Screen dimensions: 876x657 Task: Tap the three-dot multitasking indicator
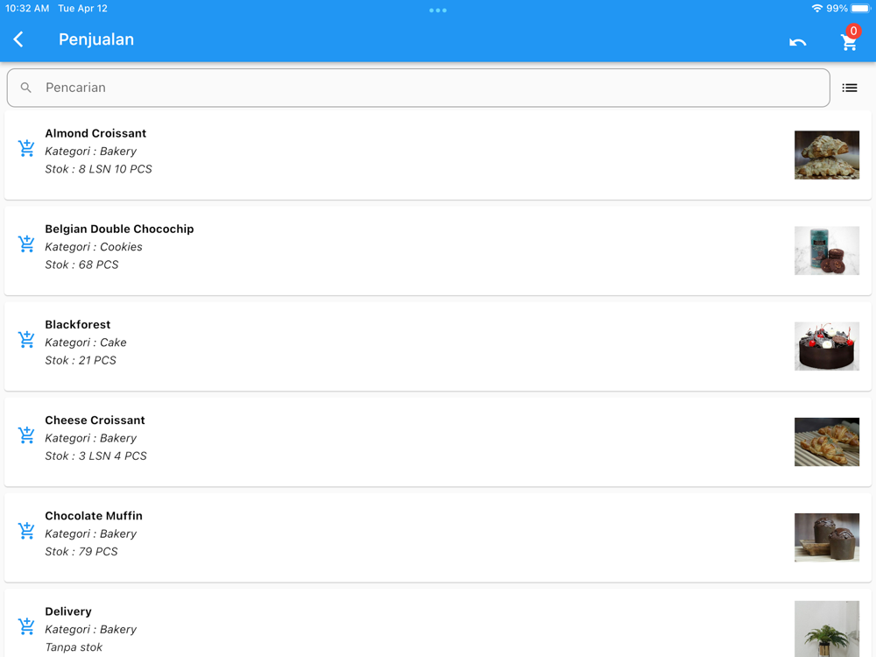point(437,10)
